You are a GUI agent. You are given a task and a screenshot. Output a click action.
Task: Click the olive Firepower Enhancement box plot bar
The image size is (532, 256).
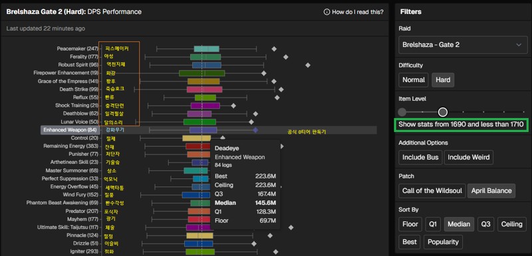(202, 74)
